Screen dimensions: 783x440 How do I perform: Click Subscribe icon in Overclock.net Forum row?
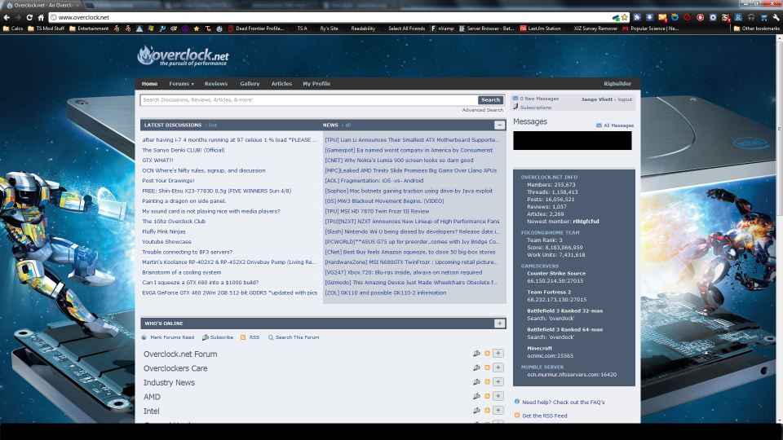click(476, 353)
